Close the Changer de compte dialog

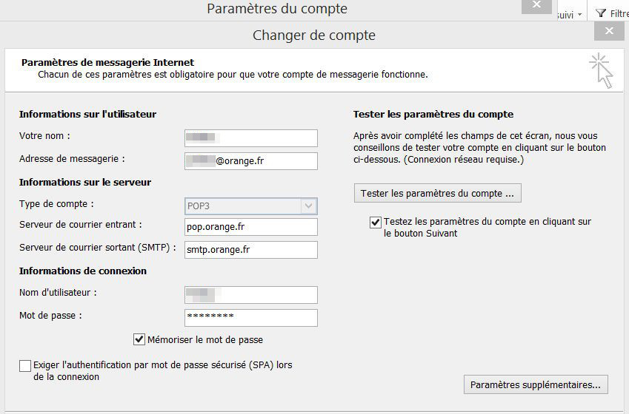pyautogui.click(x=609, y=31)
